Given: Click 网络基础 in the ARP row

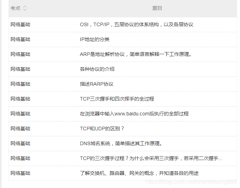Looking at the screenshot, I should (20, 55).
